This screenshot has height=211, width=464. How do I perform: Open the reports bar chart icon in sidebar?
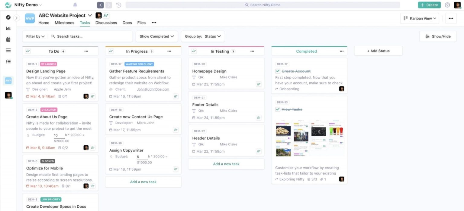point(8,28)
